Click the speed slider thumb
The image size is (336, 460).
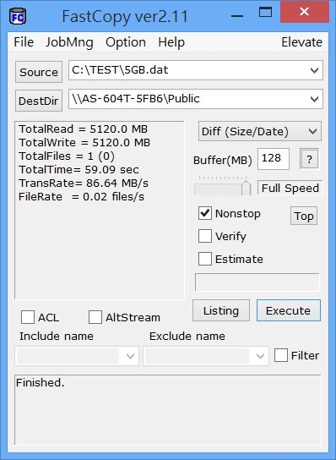point(246,188)
